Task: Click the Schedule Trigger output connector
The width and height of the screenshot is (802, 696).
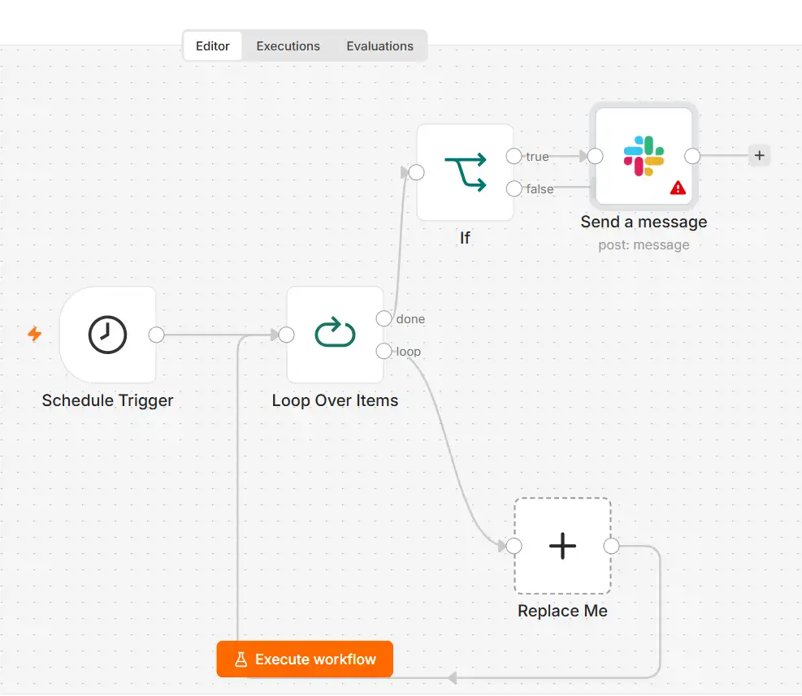Action: pyautogui.click(x=157, y=335)
